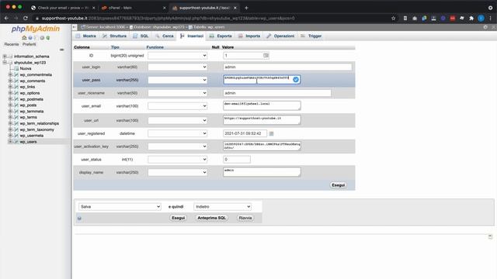Click the Esegui button below display_name row
Image resolution: width=497 pixels, height=279 pixels.
[x=339, y=185]
